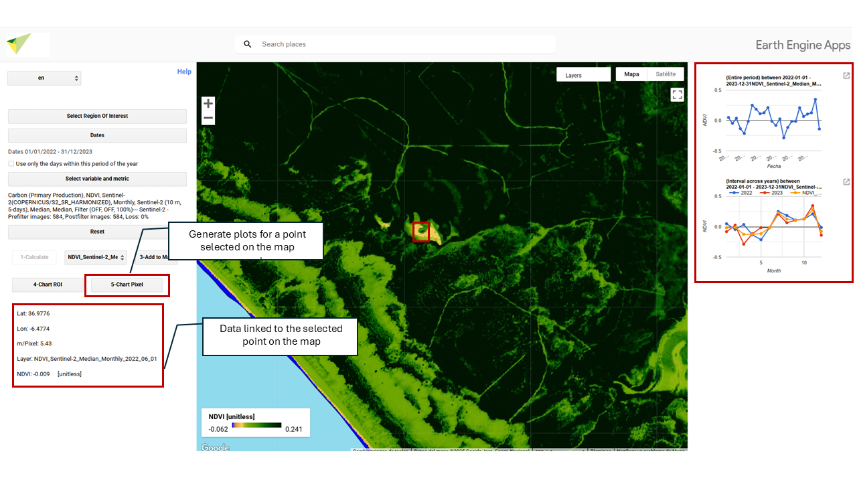The image size is (857, 482).
Task: Click the NDVI legend color gradient bar
Action: point(252,426)
